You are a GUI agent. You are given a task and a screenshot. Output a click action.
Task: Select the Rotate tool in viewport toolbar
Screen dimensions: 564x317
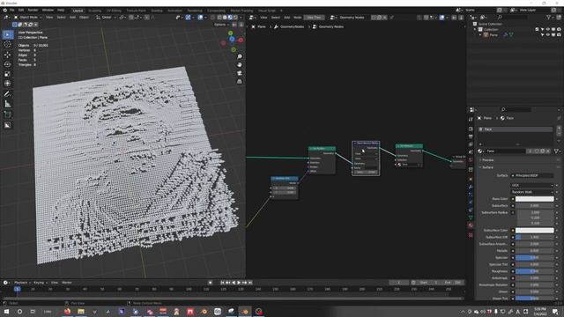click(x=8, y=64)
